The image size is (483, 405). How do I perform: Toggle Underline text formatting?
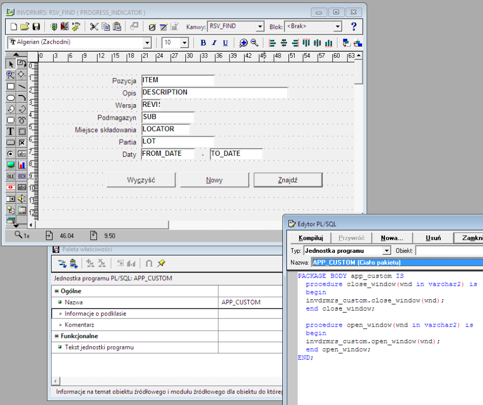226,43
